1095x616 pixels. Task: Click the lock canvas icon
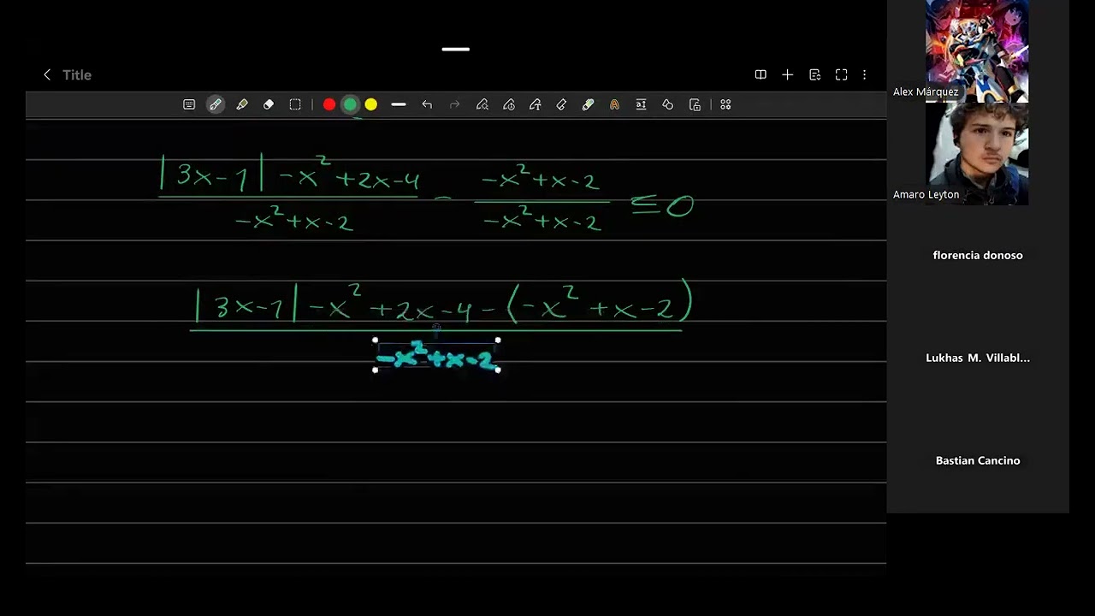tap(695, 104)
